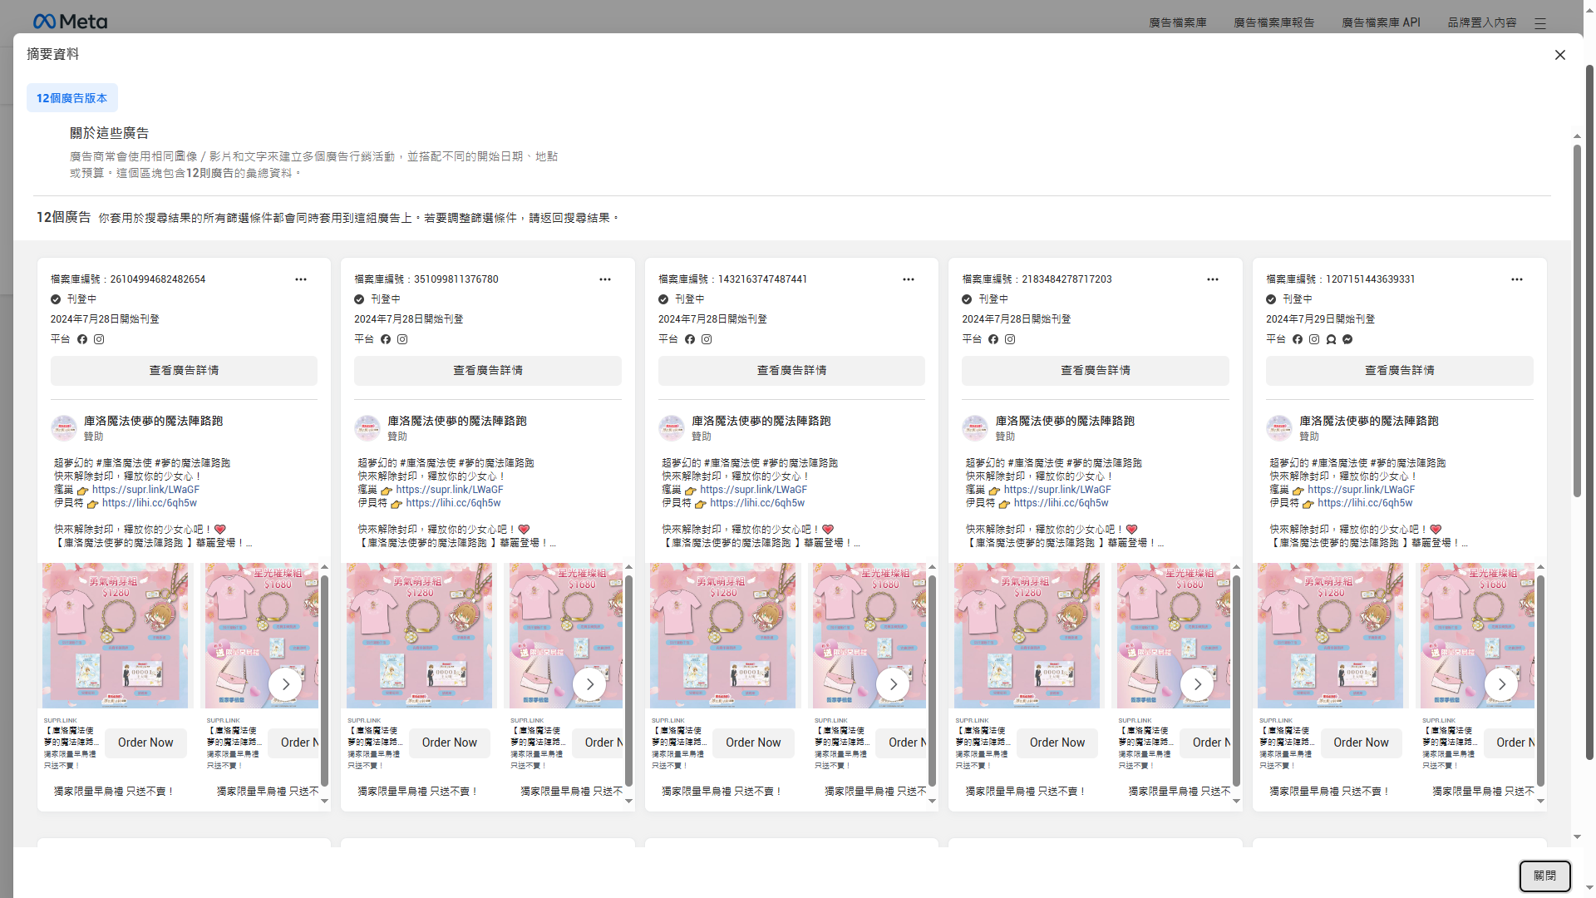Image resolution: width=1596 pixels, height=898 pixels.
Task: Open 廣告檔案庫 in top navigation
Action: (1178, 22)
